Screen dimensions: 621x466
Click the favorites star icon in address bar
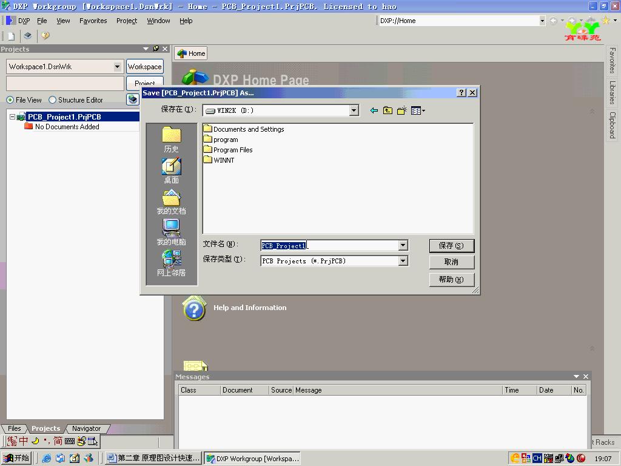pyautogui.click(x=606, y=21)
